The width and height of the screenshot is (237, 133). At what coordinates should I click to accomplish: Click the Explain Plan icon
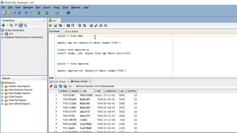(60, 25)
